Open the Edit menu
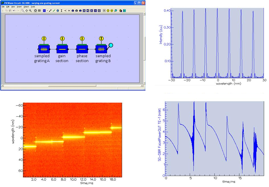The image size is (269, 187). click(8, 7)
